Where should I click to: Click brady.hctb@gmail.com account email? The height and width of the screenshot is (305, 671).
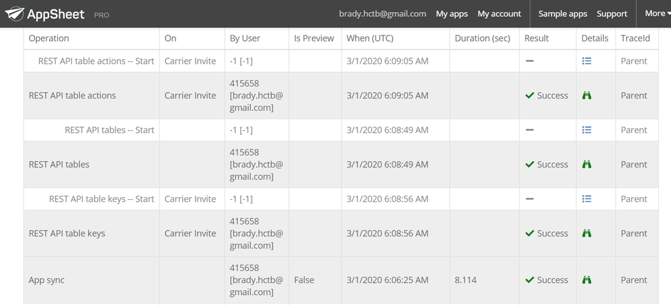click(x=383, y=13)
